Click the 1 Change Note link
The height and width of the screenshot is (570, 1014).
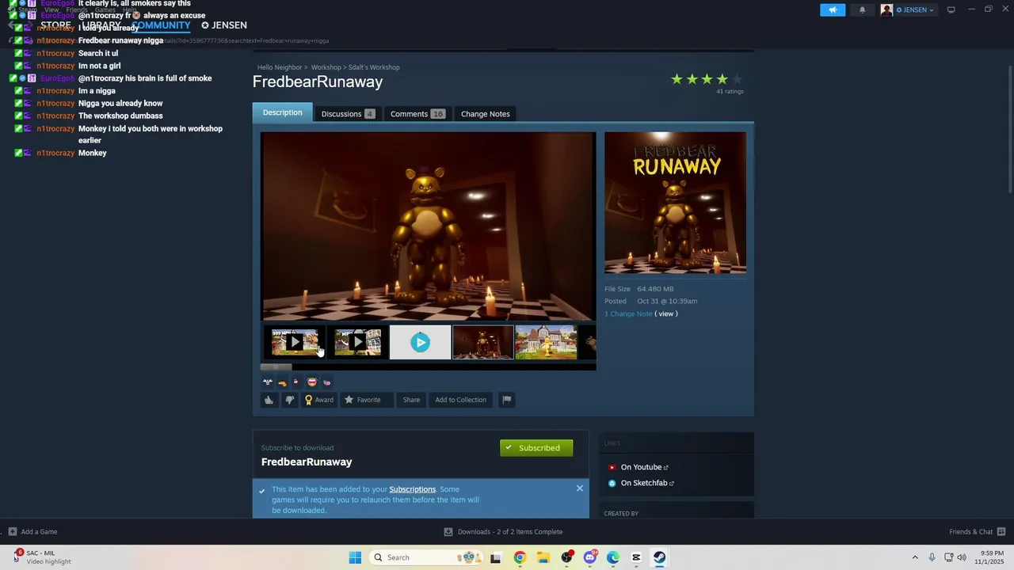[x=628, y=313]
